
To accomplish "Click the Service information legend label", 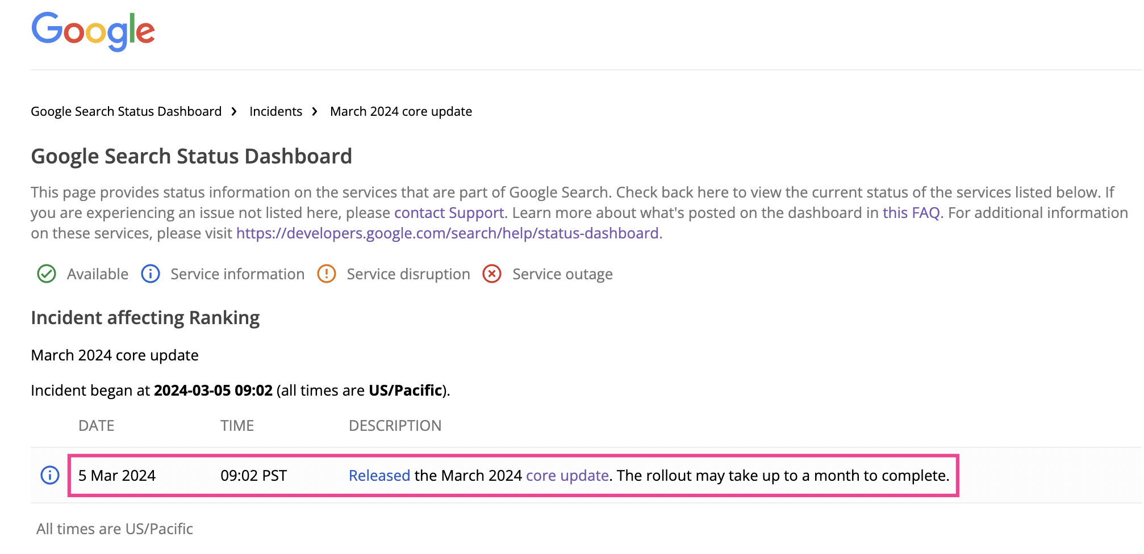I will (237, 274).
